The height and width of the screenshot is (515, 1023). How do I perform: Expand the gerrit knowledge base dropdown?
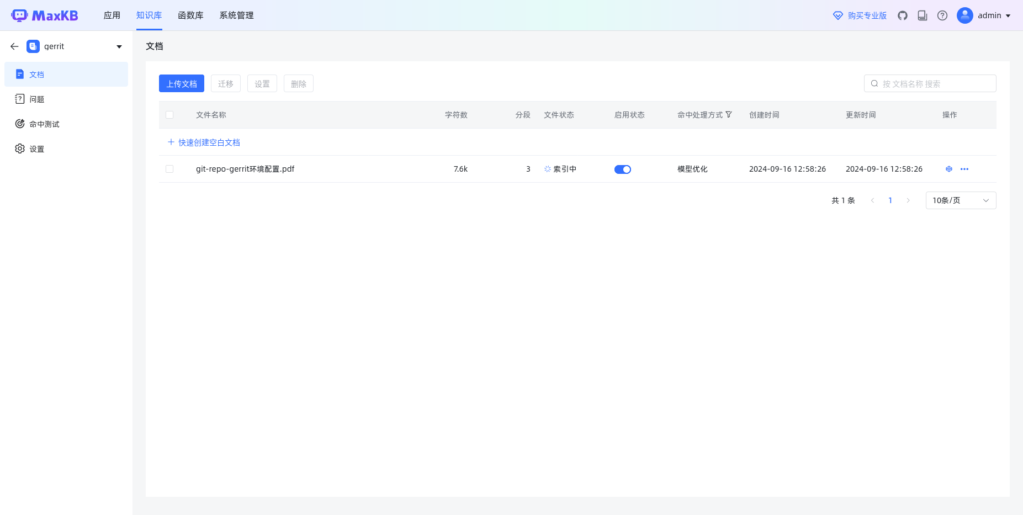[x=119, y=46]
